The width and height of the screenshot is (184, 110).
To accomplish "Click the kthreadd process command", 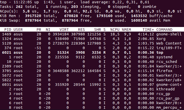I will point(166,89).
